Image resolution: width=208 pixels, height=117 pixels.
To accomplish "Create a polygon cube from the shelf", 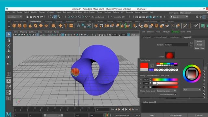I will tap(19, 26).
